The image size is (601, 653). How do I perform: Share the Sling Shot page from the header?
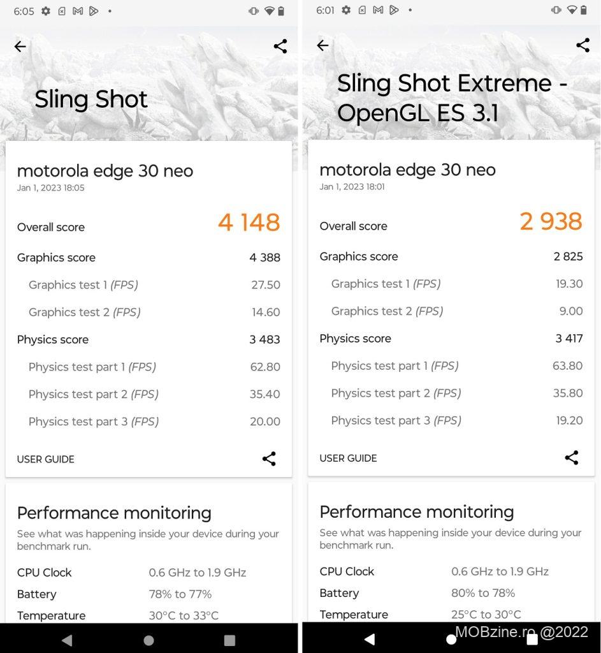(280, 46)
